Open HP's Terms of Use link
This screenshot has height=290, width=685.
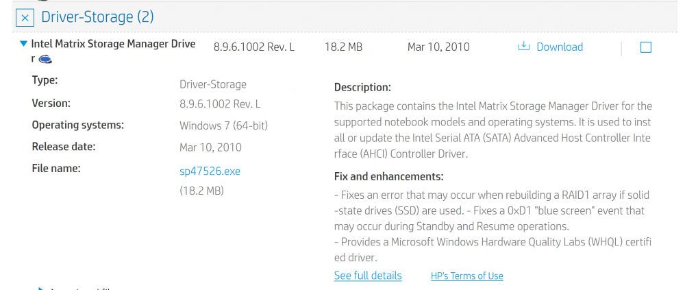467,276
